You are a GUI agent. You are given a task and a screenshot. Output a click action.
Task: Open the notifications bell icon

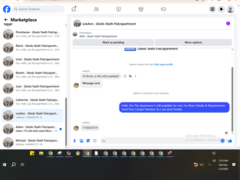[x=221, y=9]
